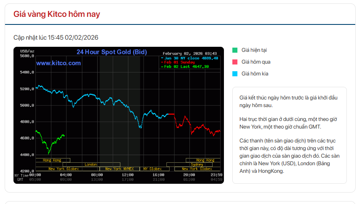The height and width of the screenshot is (204, 362).
Task: Click the 'Cập nhật lúc 15:45' timestamp text
Action: (56, 38)
